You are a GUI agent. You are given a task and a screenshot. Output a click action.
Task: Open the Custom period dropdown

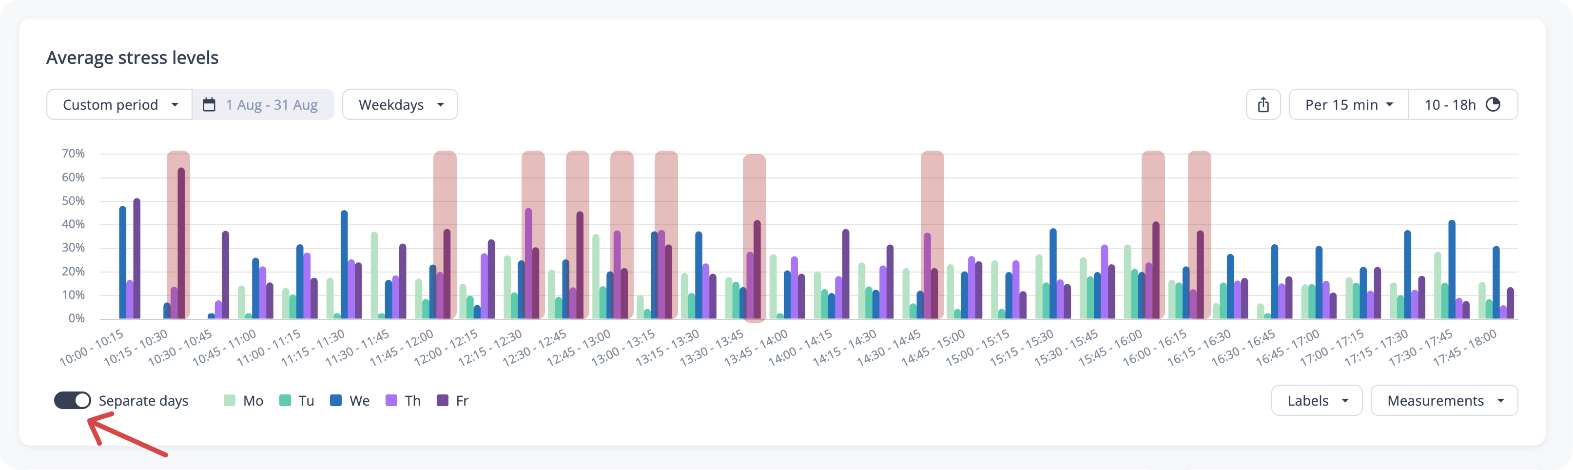point(120,105)
